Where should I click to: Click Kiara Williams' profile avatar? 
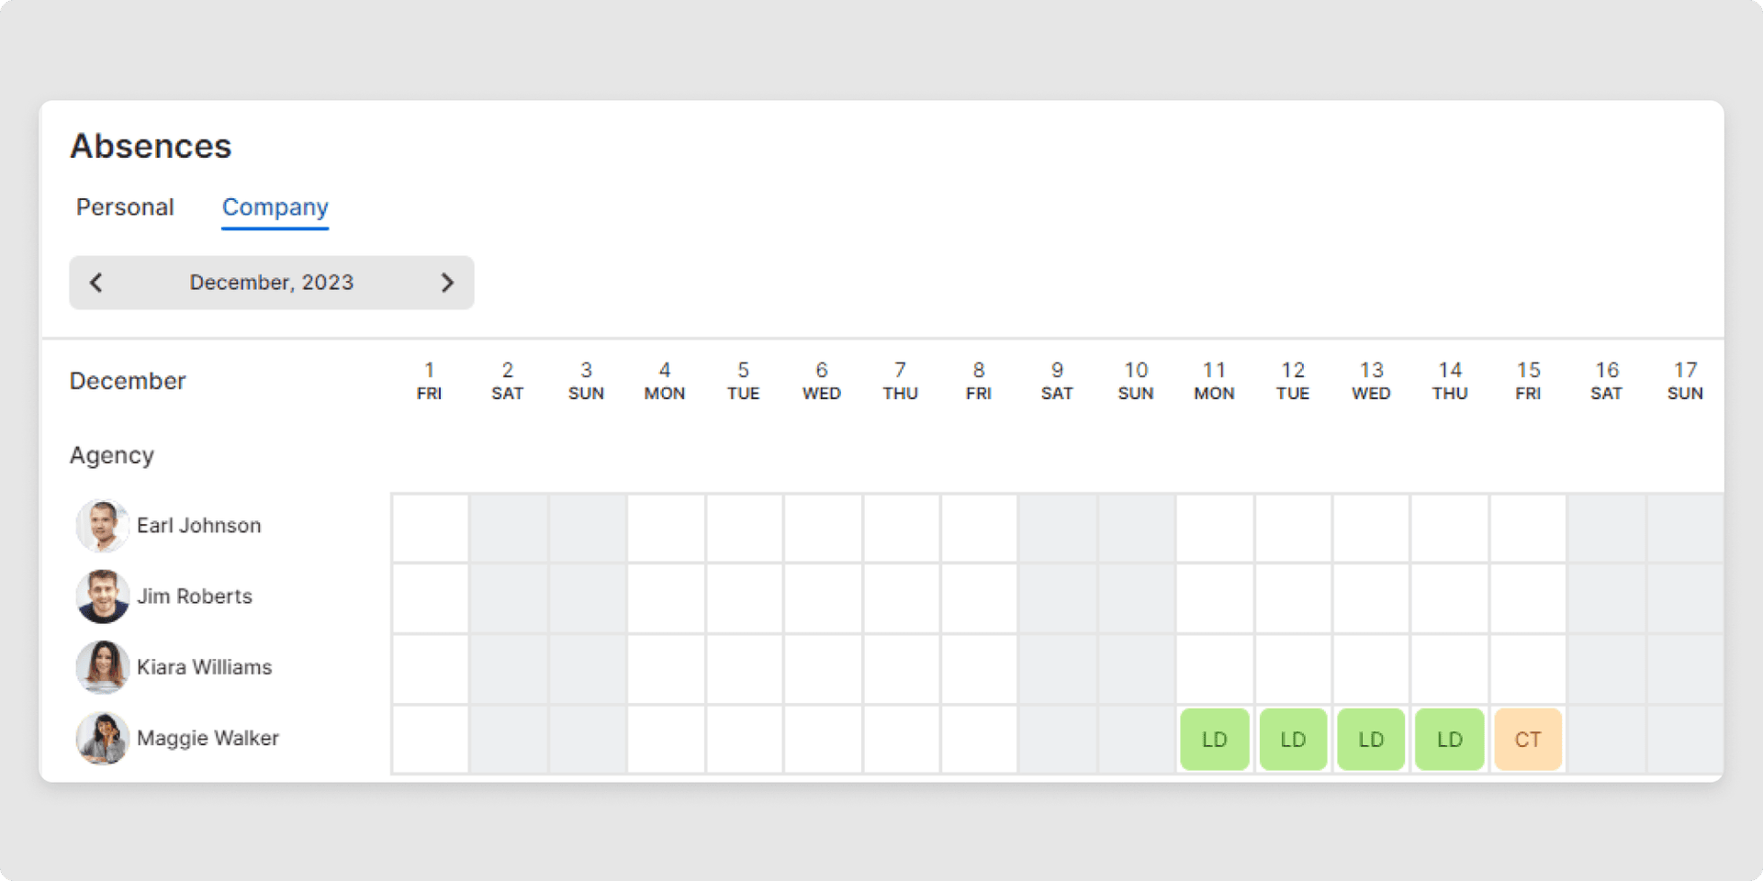(102, 667)
